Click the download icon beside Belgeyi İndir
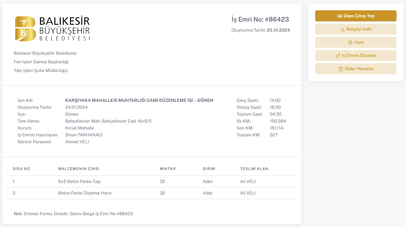This screenshot has width=406, height=227. pyautogui.click(x=343, y=29)
